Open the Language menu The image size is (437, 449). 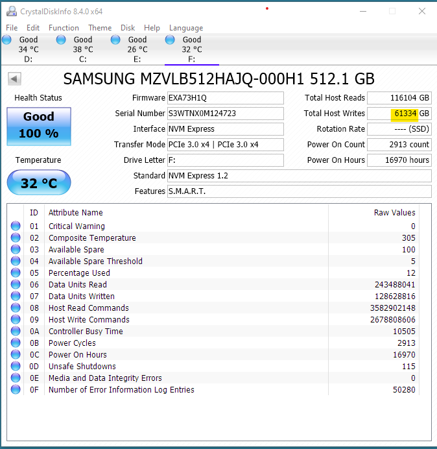click(186, 28)
